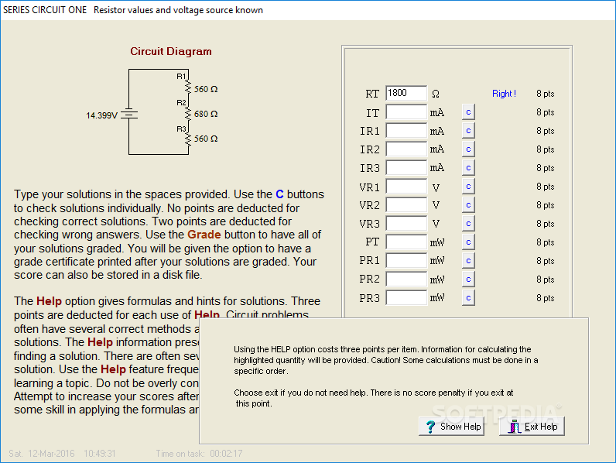Viewport: 616px width, 463px height.
Task: Check the VR3 answer with its C button
Action: pyautogui.click(x=468, y=224)
